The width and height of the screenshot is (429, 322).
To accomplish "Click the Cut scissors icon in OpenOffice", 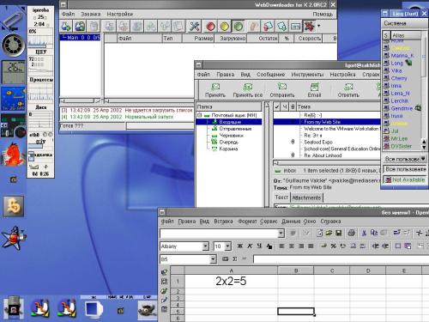I will pos(364,233).
